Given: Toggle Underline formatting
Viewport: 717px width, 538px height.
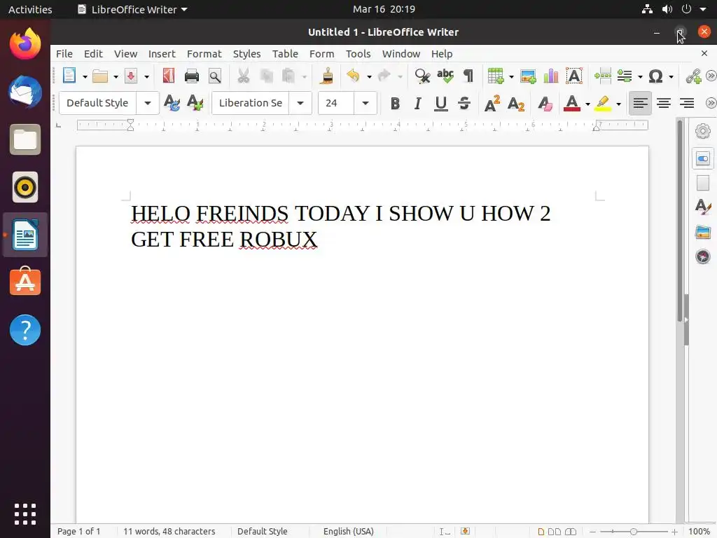Looking at the screenshot, I should (441, 104).
